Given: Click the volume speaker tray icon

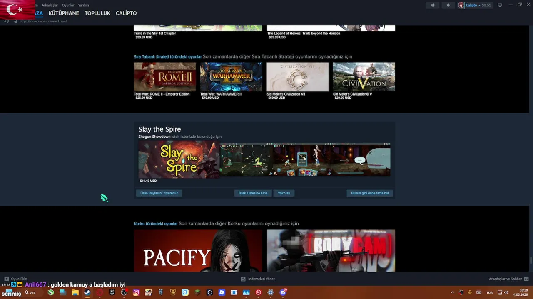Looking at the screenshot, I should click(x=506, y=292).
